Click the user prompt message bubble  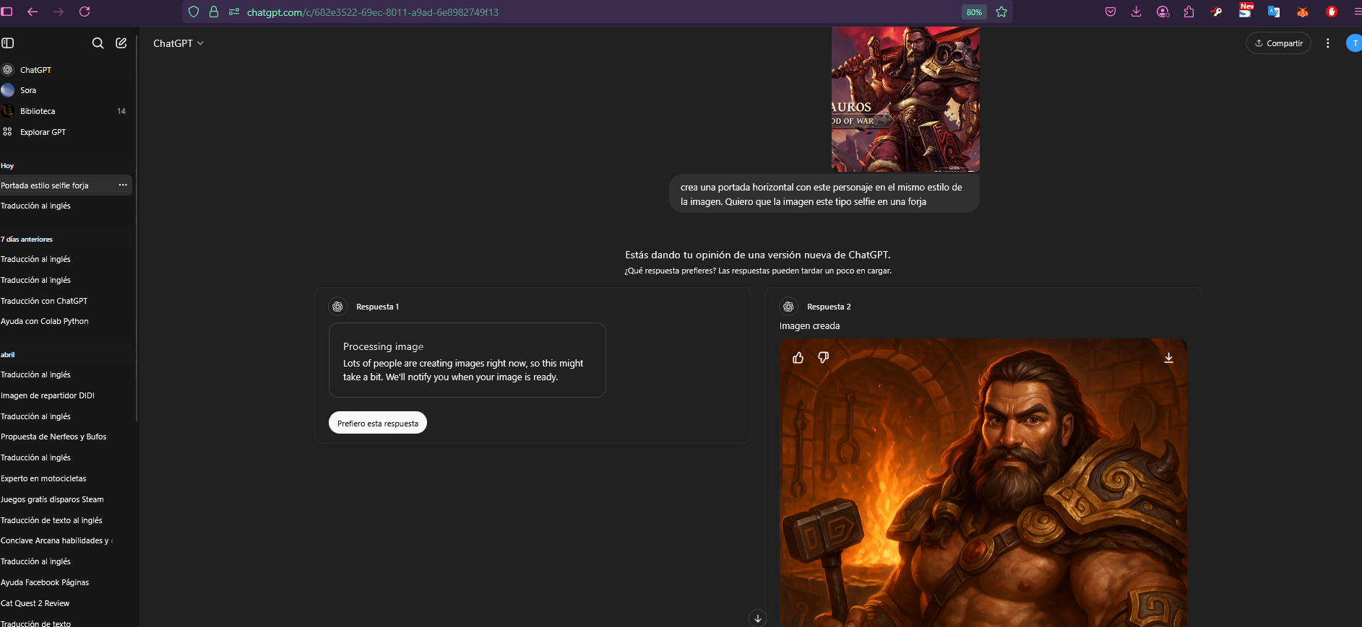[x=824, y=194]
